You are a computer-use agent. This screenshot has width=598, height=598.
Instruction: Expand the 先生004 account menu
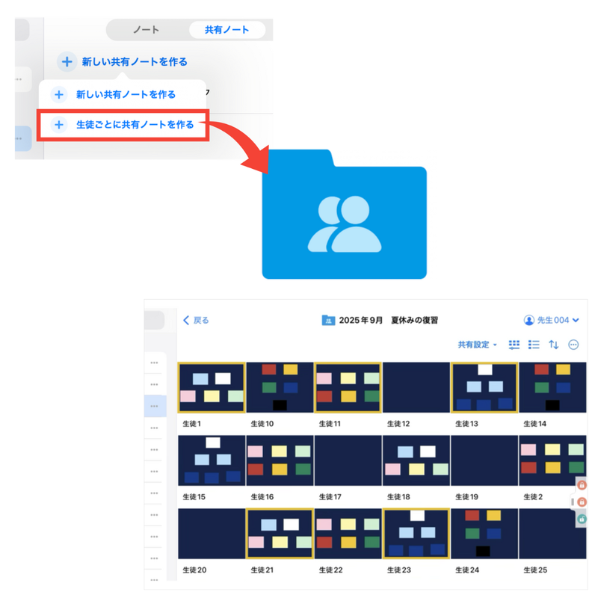point(557,319)
